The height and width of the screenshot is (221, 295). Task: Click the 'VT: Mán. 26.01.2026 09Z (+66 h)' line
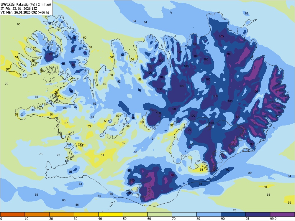pos(25,12)
